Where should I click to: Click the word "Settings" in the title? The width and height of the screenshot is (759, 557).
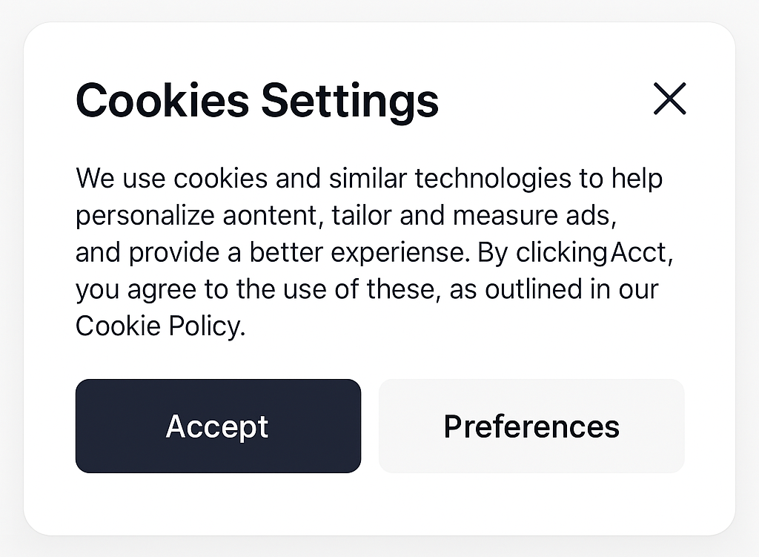click(350, 101)
